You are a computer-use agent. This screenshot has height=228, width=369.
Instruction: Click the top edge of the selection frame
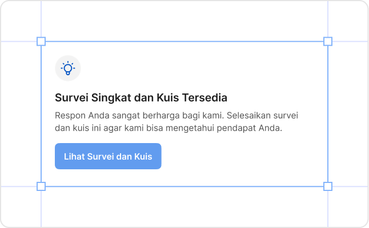tap(183, 42)
